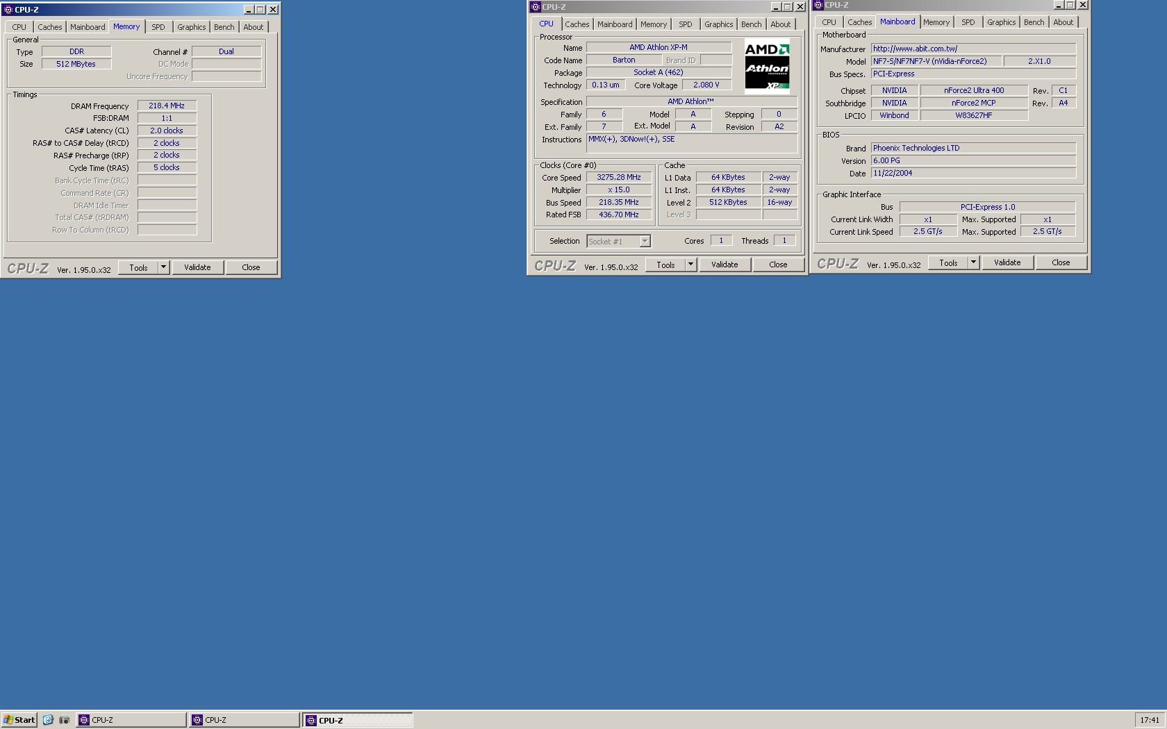Click Validate in the Memory window

pyautogui.click(x=197, y=267)
